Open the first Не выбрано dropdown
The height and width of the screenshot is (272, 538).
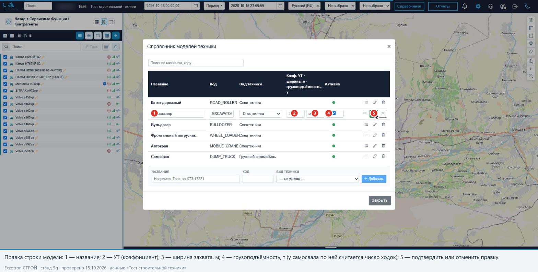pyautogui.click(x=340, y=6)
